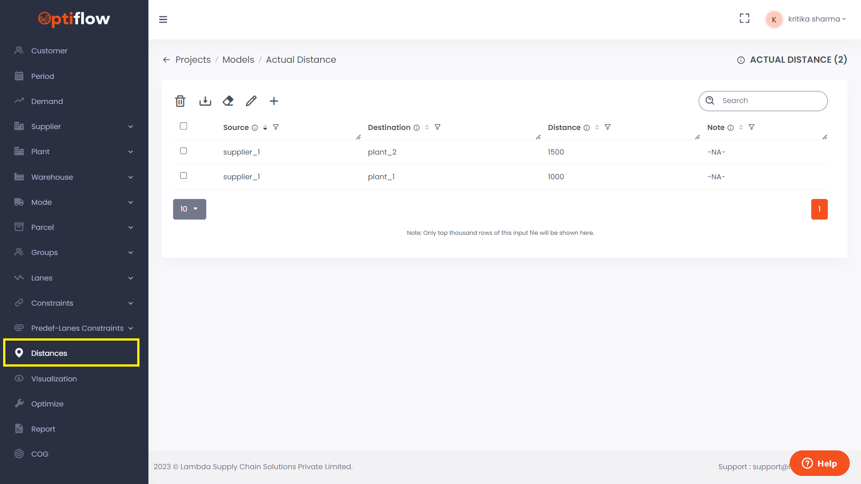The width and height of the screenshot is (861, 484).
Task: Select the supplier_1 to plant_2 row checkbox
Action: tap(183, 151)
